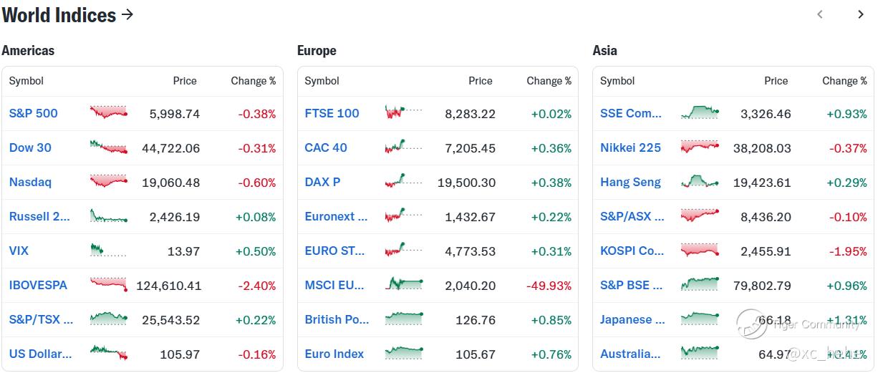Image resolution: width=878 pixels, height=373 pixels.
Task: Open the Nikkei 225 sparkline chart
Action: (x=699, y=147)
